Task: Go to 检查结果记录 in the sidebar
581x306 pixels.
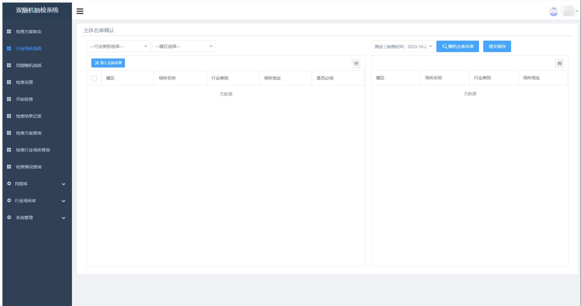Action: click(x=29, y=116)
